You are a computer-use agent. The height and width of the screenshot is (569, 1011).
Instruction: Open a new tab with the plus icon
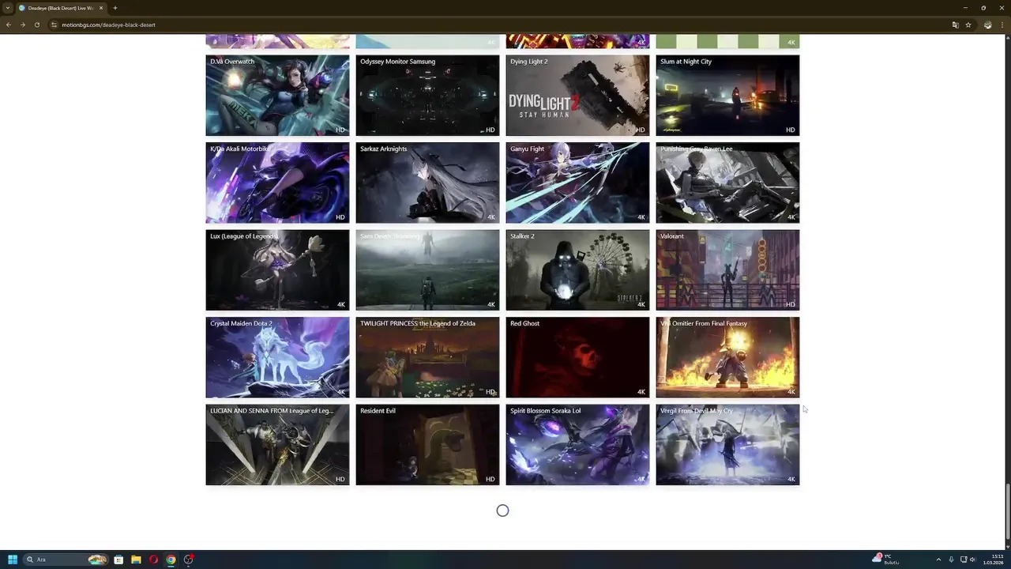115,8
